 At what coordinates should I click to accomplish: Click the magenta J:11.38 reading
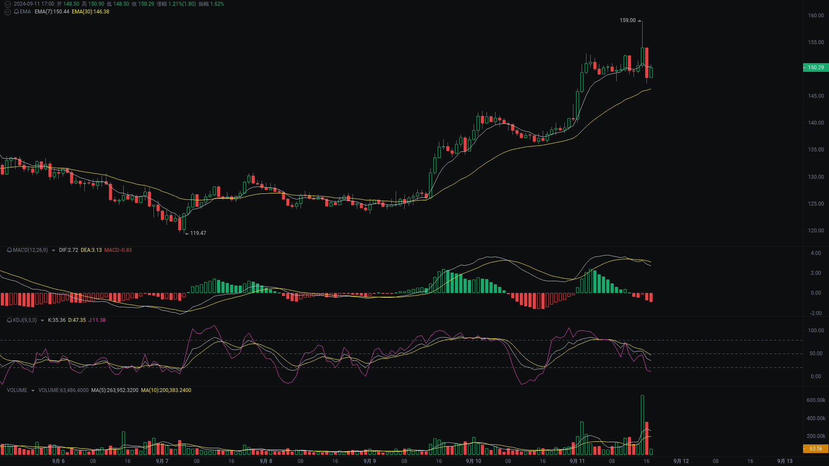tap(97, 320)
